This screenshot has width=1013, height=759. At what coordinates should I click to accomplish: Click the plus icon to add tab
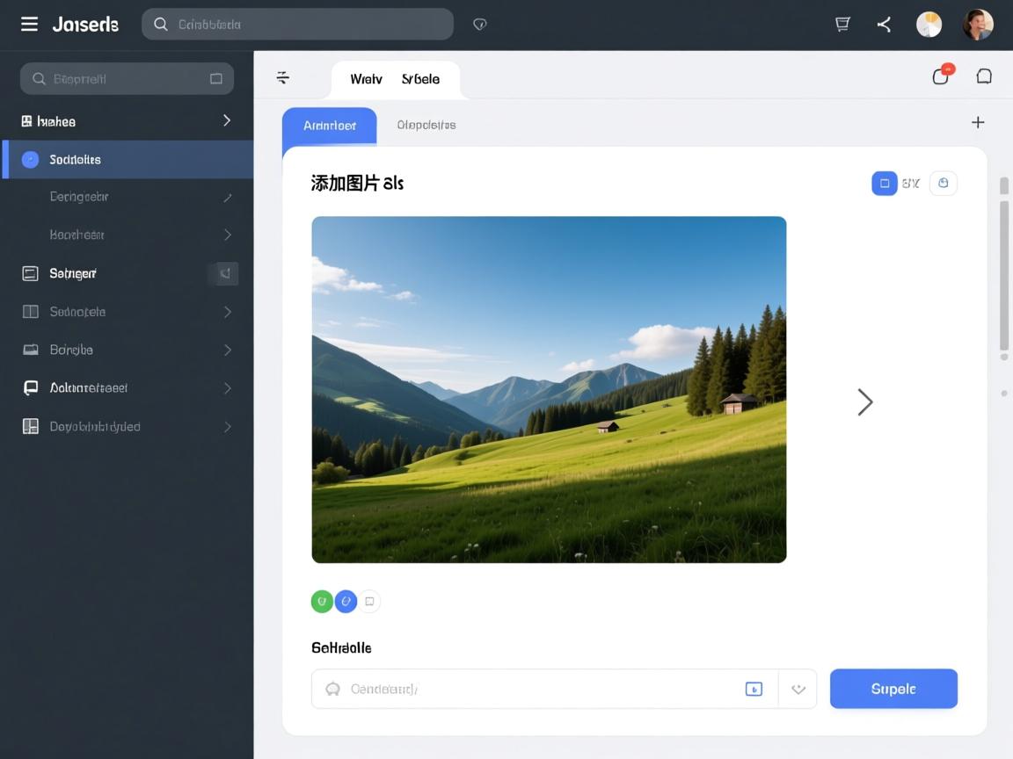(x=978, y=122)
